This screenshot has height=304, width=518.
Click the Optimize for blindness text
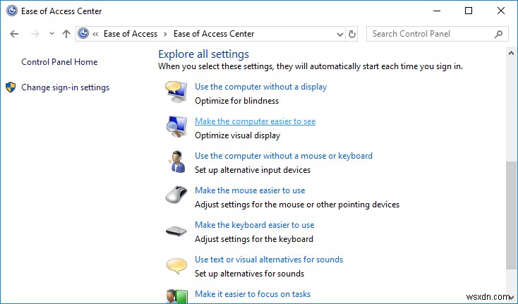pos(237,101)
